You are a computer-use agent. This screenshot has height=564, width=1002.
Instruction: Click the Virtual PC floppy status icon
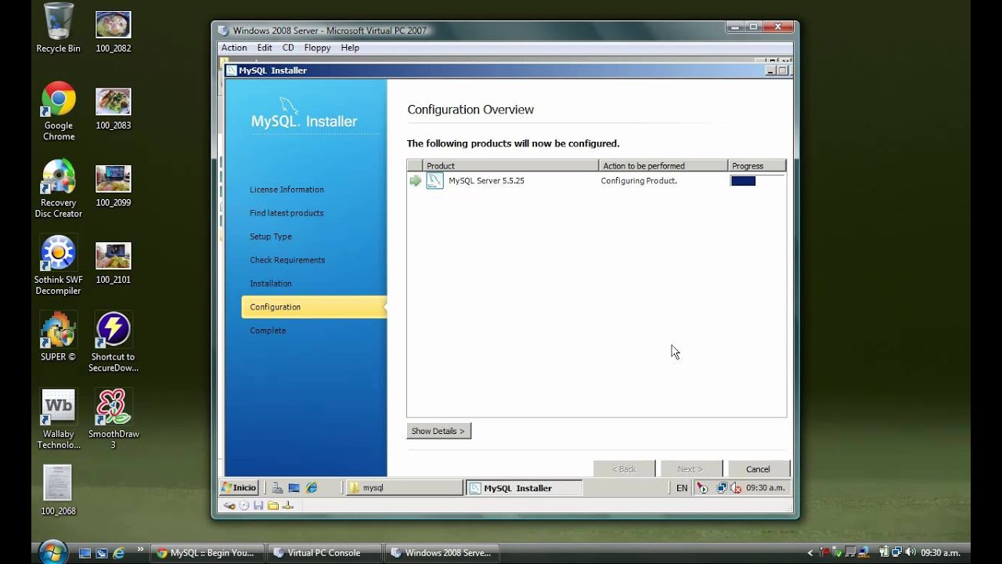coord(258,506)
